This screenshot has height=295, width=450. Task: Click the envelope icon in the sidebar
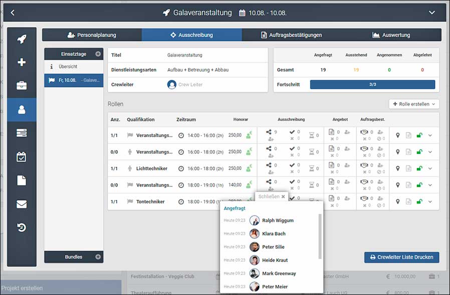click(22, 204)
